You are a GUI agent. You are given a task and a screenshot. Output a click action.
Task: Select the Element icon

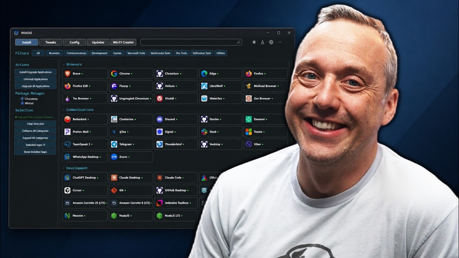coord(249,119)
